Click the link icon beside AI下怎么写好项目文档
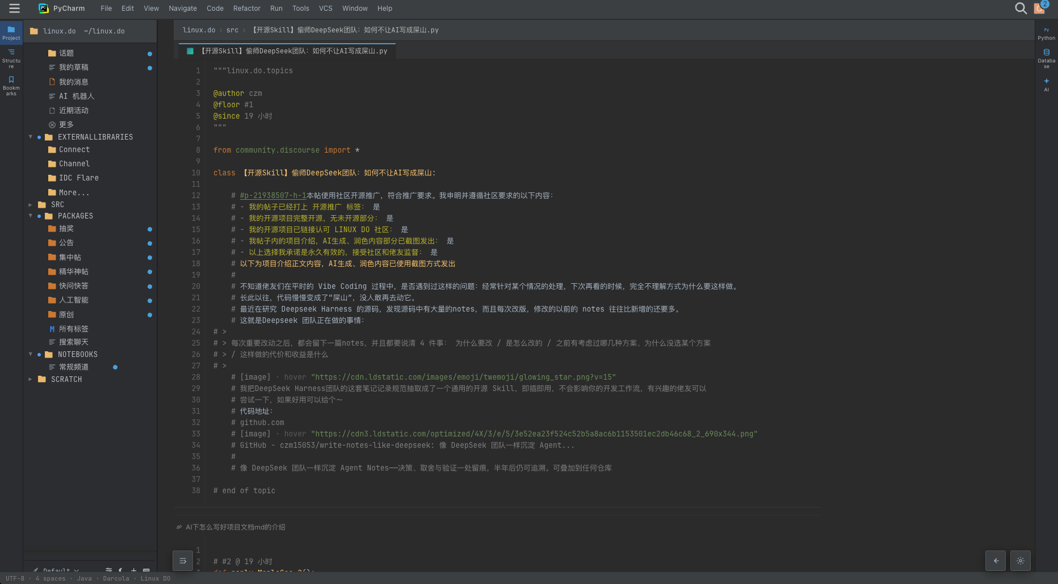The width and height of the screenshot is (1058, 584). pyautogui.click(x=179, y=527)
